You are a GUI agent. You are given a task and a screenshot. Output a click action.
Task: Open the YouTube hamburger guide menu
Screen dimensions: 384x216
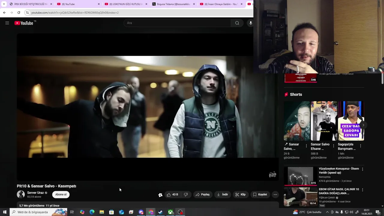click(x=7, y=23)
